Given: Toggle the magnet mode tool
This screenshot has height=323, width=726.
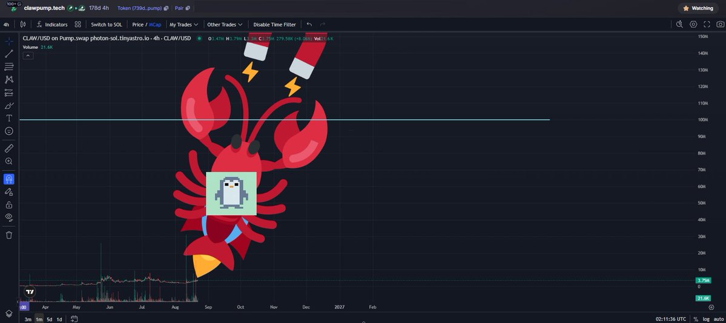Looking at the screenshot, I should click(x=9, y=179).
